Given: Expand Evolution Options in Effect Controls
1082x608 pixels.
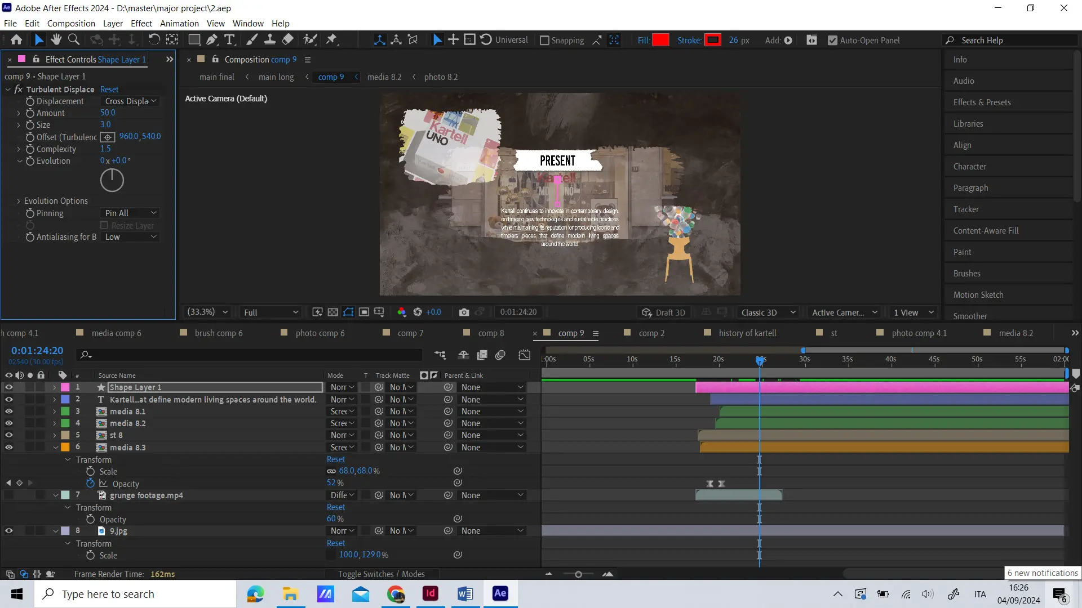Looking at the screenshot, I should [x=19, y=201].
